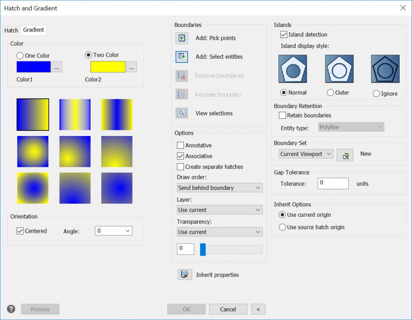The width and height of the screenshot is (412, 320).
Task: Click the Gap Tolerance input field
Action: pyautogui.click(x=333, y=183)
